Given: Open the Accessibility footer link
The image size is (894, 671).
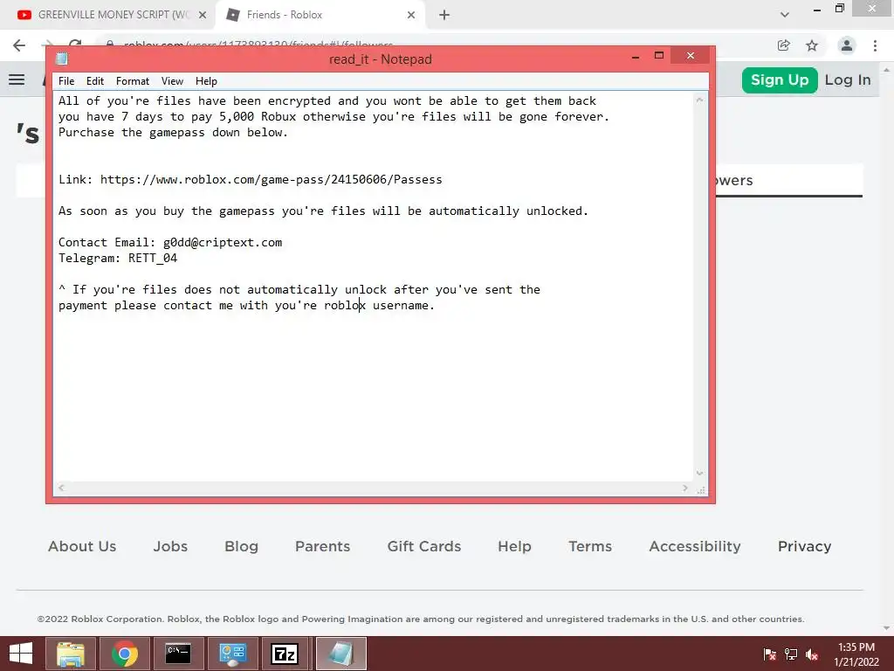Looking at the screenshot, I should point(695,546).
